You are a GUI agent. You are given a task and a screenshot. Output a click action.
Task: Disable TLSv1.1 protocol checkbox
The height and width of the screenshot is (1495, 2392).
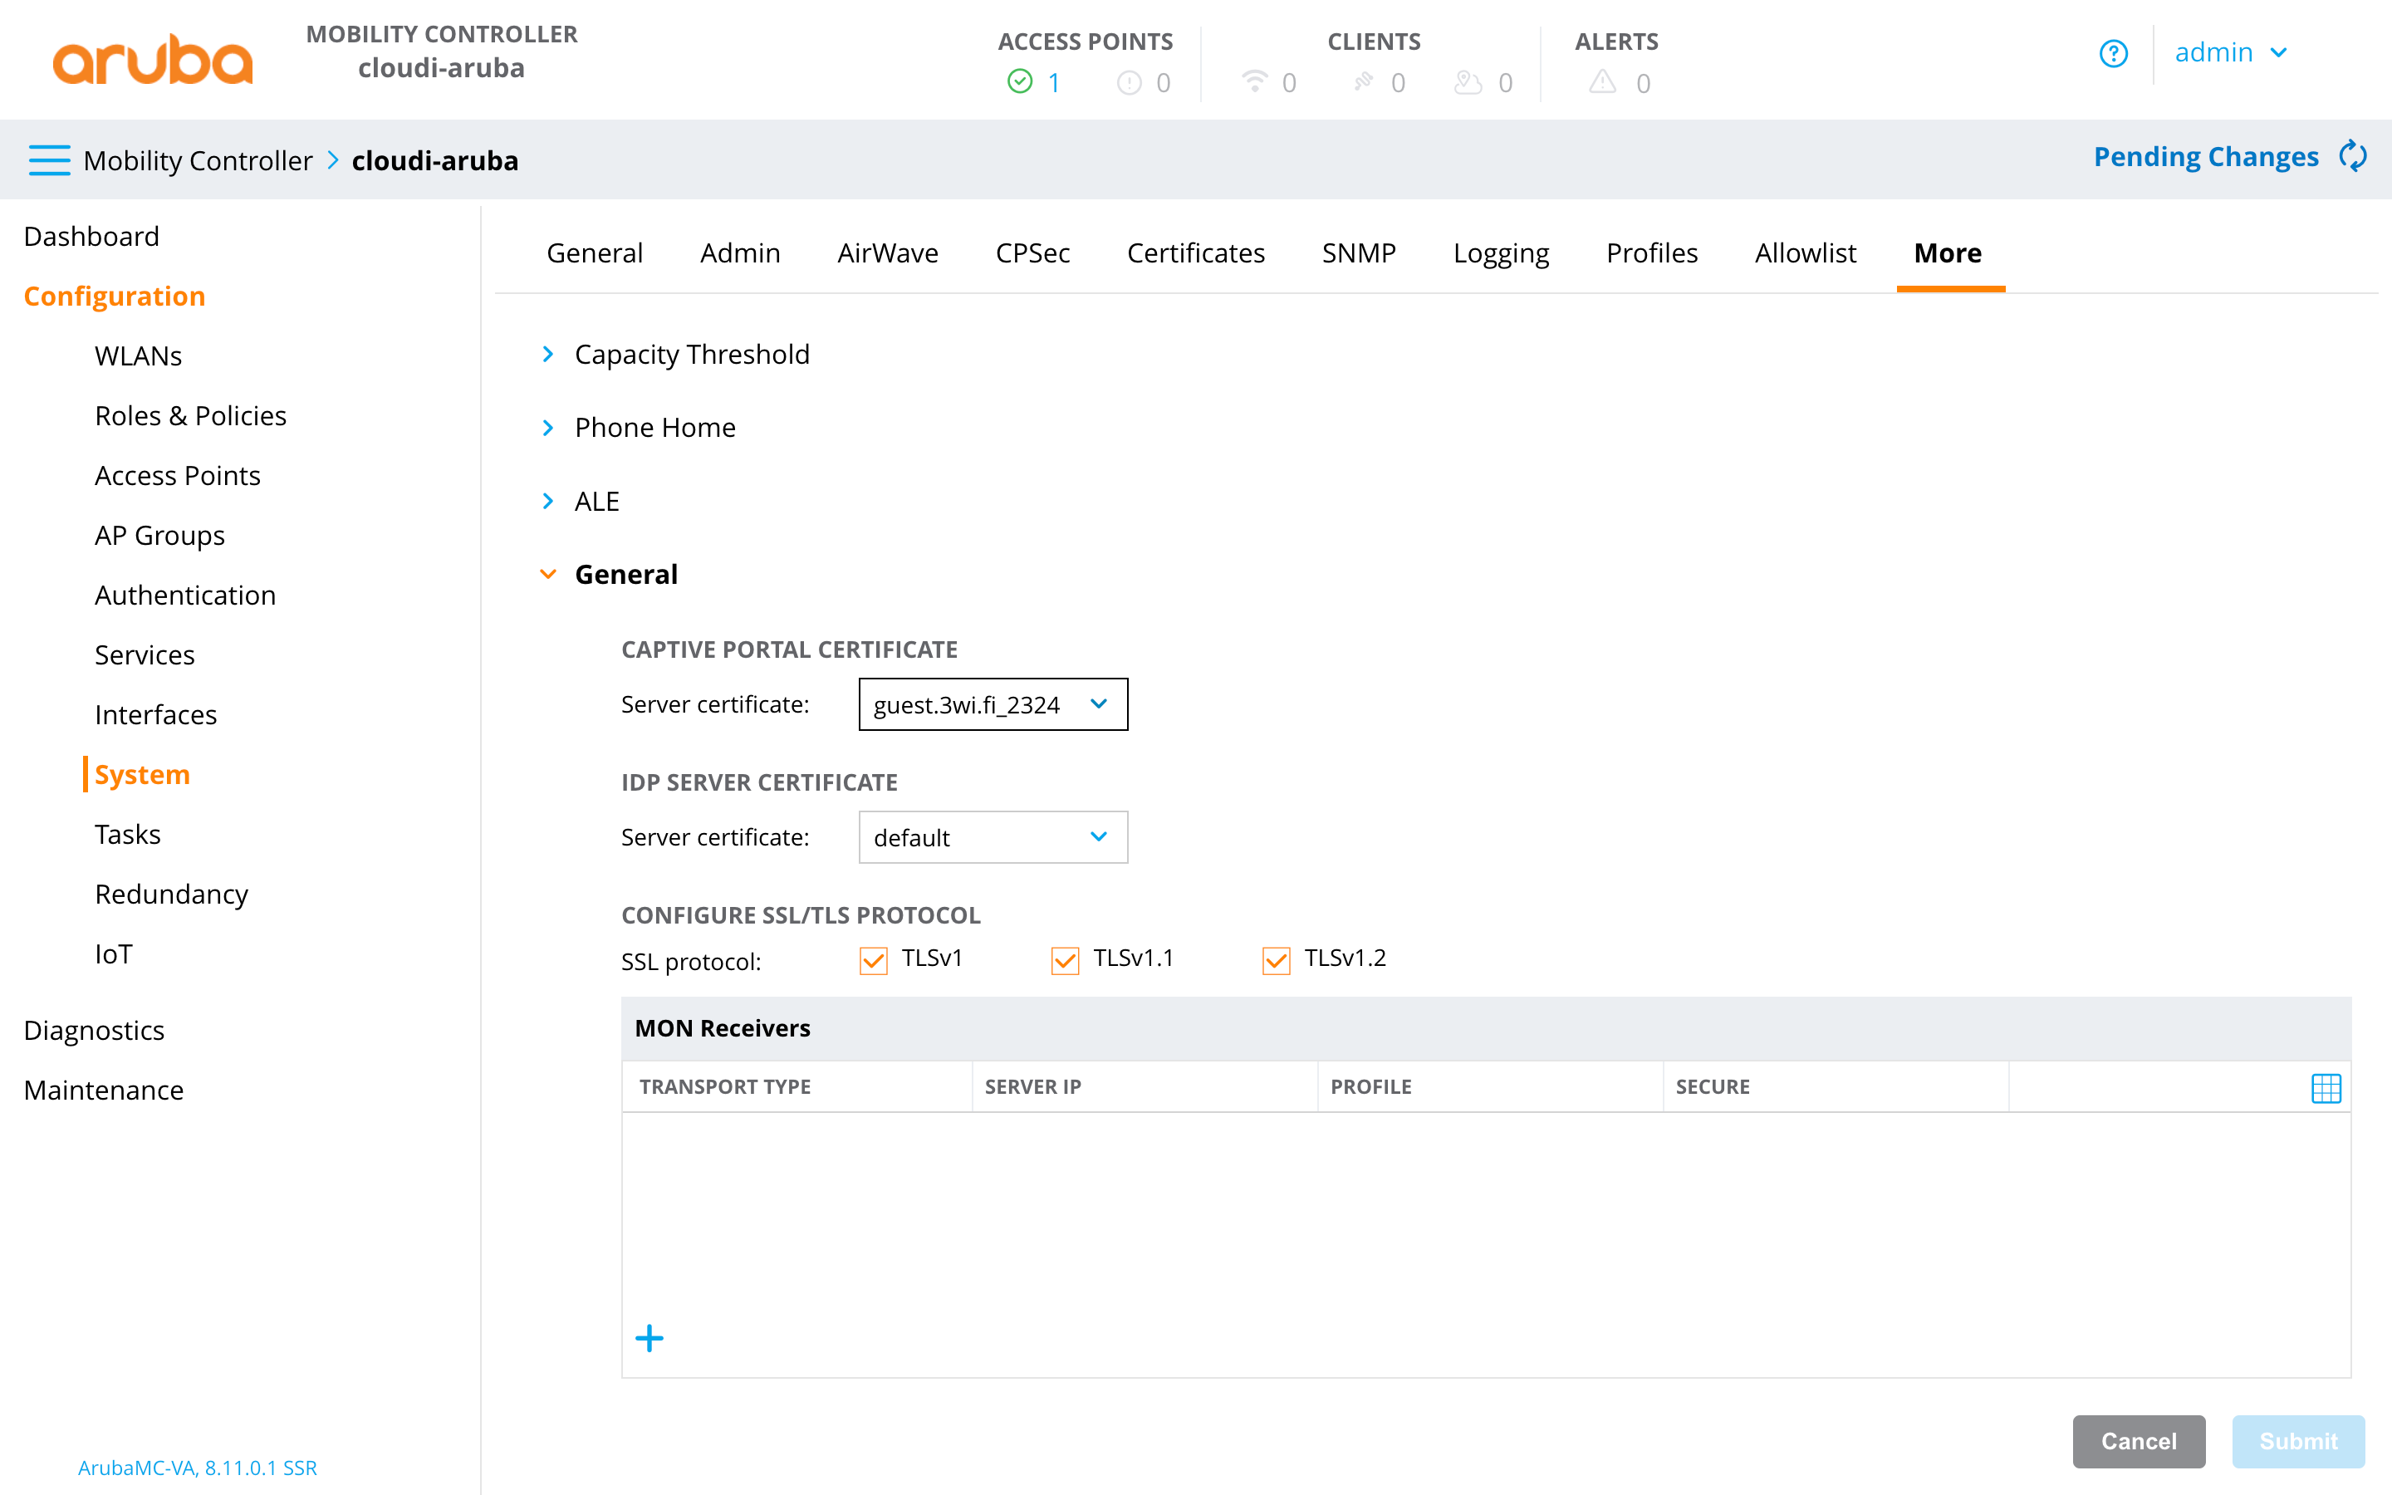tap(1065, 959)
